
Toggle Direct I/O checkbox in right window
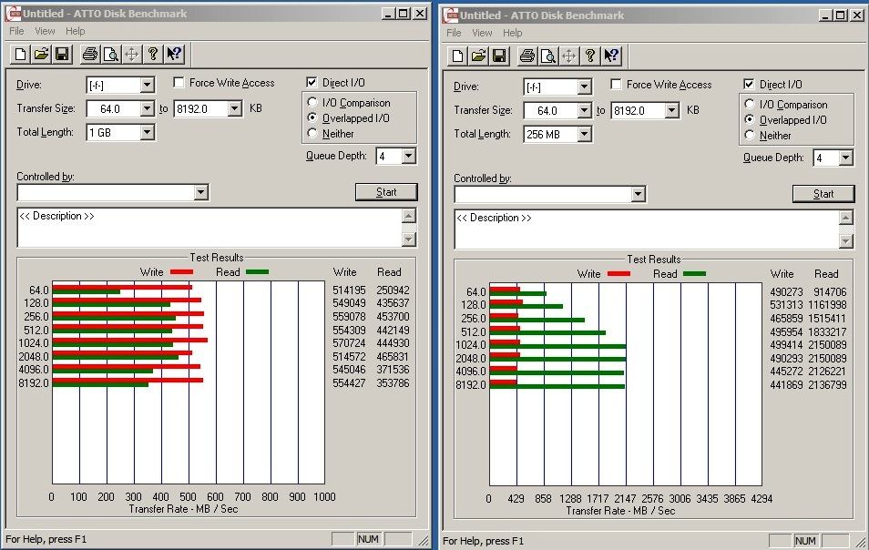click(749, 84)
